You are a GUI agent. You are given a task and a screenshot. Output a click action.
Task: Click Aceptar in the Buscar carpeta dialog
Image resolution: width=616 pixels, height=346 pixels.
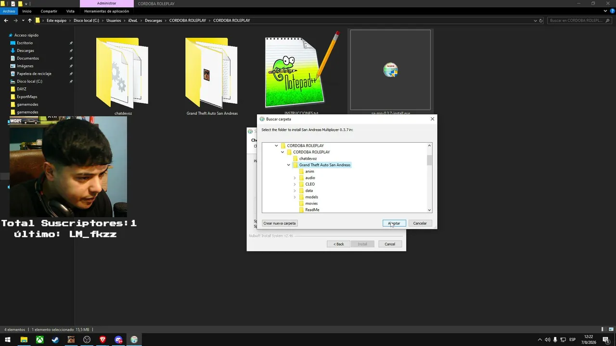pos(394,223)
